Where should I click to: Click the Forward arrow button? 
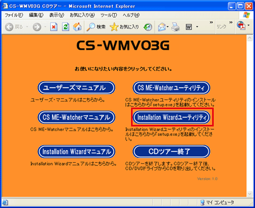pyautogui.click(x=37, y=27)
